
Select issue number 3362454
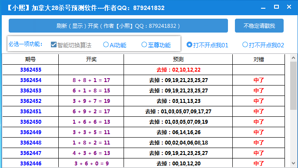click(31, 80)
